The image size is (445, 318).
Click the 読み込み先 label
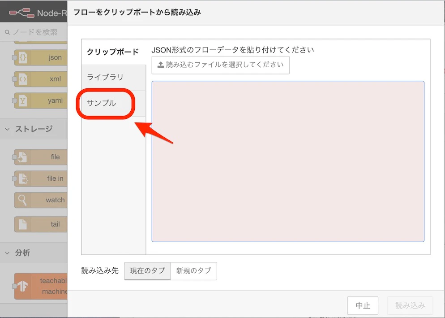[x=100, y=270]
